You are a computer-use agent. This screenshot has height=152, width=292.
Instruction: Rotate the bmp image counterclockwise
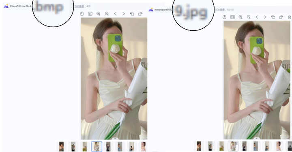132,14
